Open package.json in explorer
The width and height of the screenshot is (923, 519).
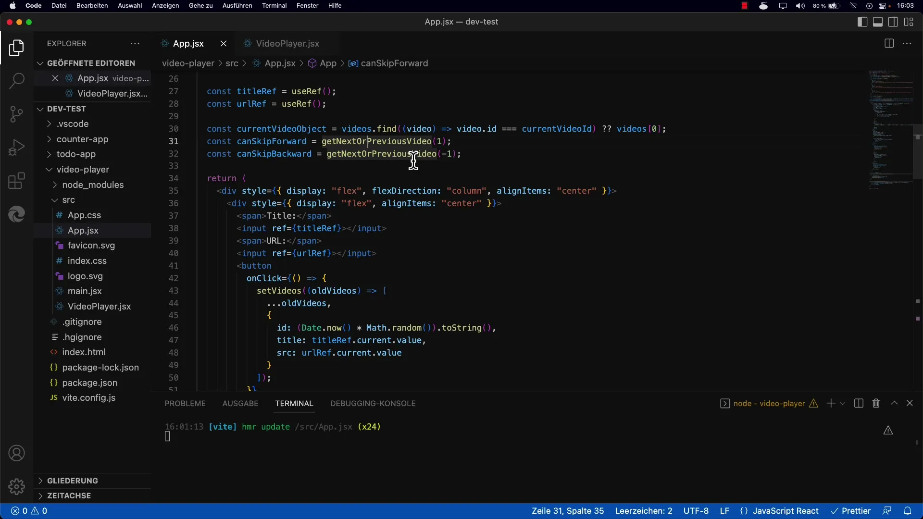click(89, 383)
